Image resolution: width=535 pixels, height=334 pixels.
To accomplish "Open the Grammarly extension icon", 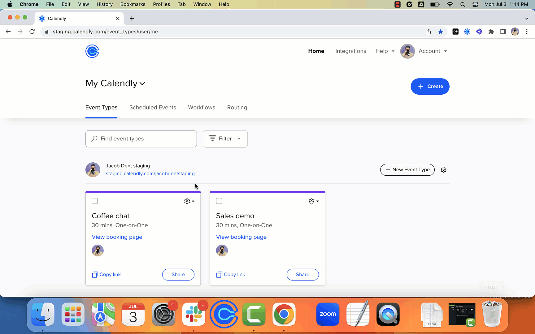I will (x=455, y=32).
